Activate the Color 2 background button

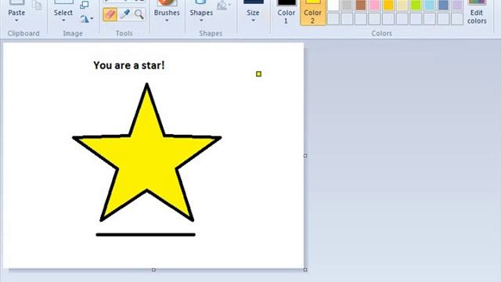312,12
